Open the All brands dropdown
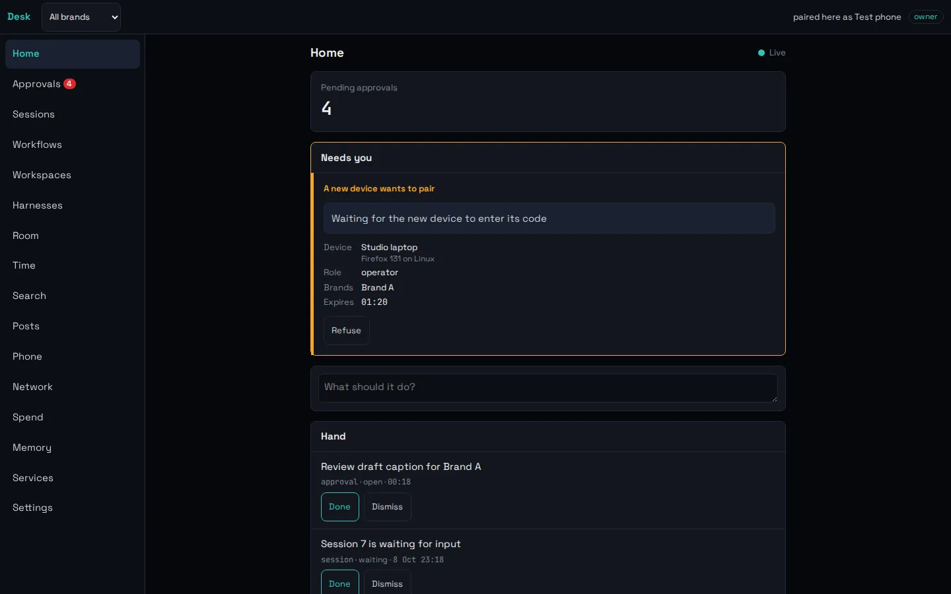 [x=81, y=17]
